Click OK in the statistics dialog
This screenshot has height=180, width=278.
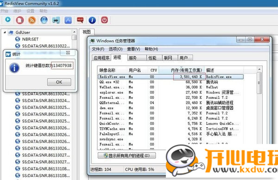tap(59, 82)
